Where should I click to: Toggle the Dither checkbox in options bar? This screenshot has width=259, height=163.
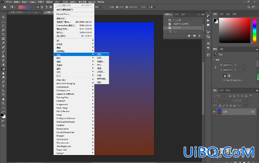pyautogui.click(x=117, y=7)
